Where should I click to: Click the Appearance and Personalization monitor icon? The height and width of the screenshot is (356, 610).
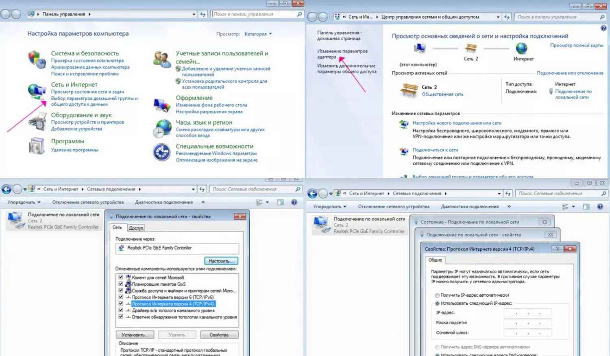pos(162,105)
